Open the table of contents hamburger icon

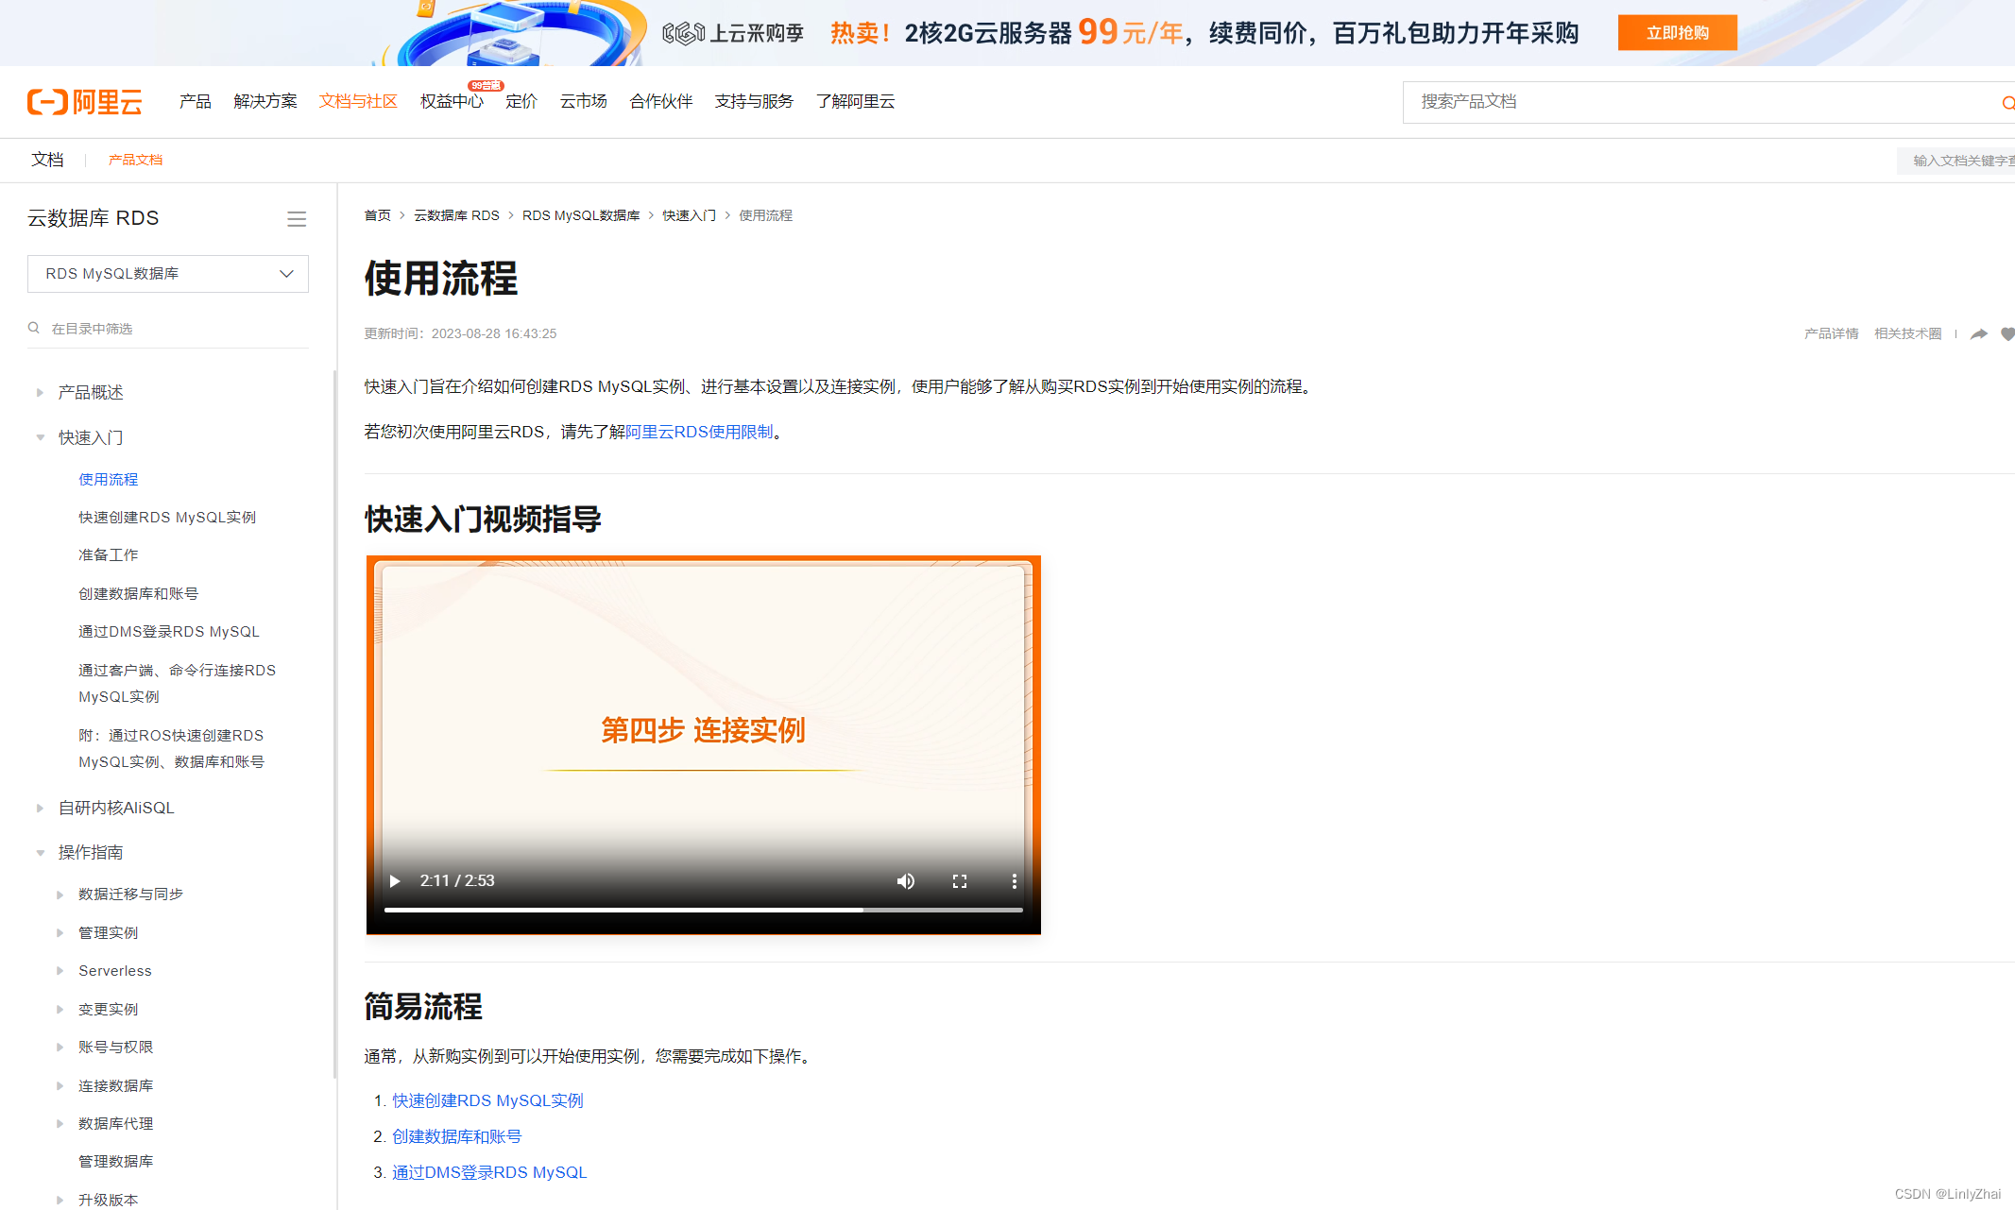coord(296,218)
